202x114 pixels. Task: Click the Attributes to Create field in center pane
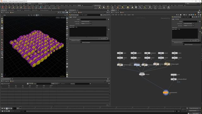(95, 41)
